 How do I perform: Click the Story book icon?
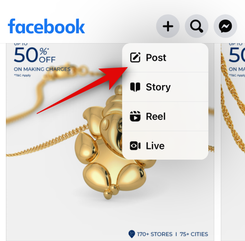tap(135, 87)
